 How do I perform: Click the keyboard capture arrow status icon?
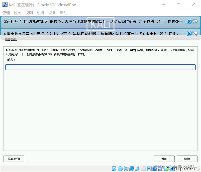172,169
